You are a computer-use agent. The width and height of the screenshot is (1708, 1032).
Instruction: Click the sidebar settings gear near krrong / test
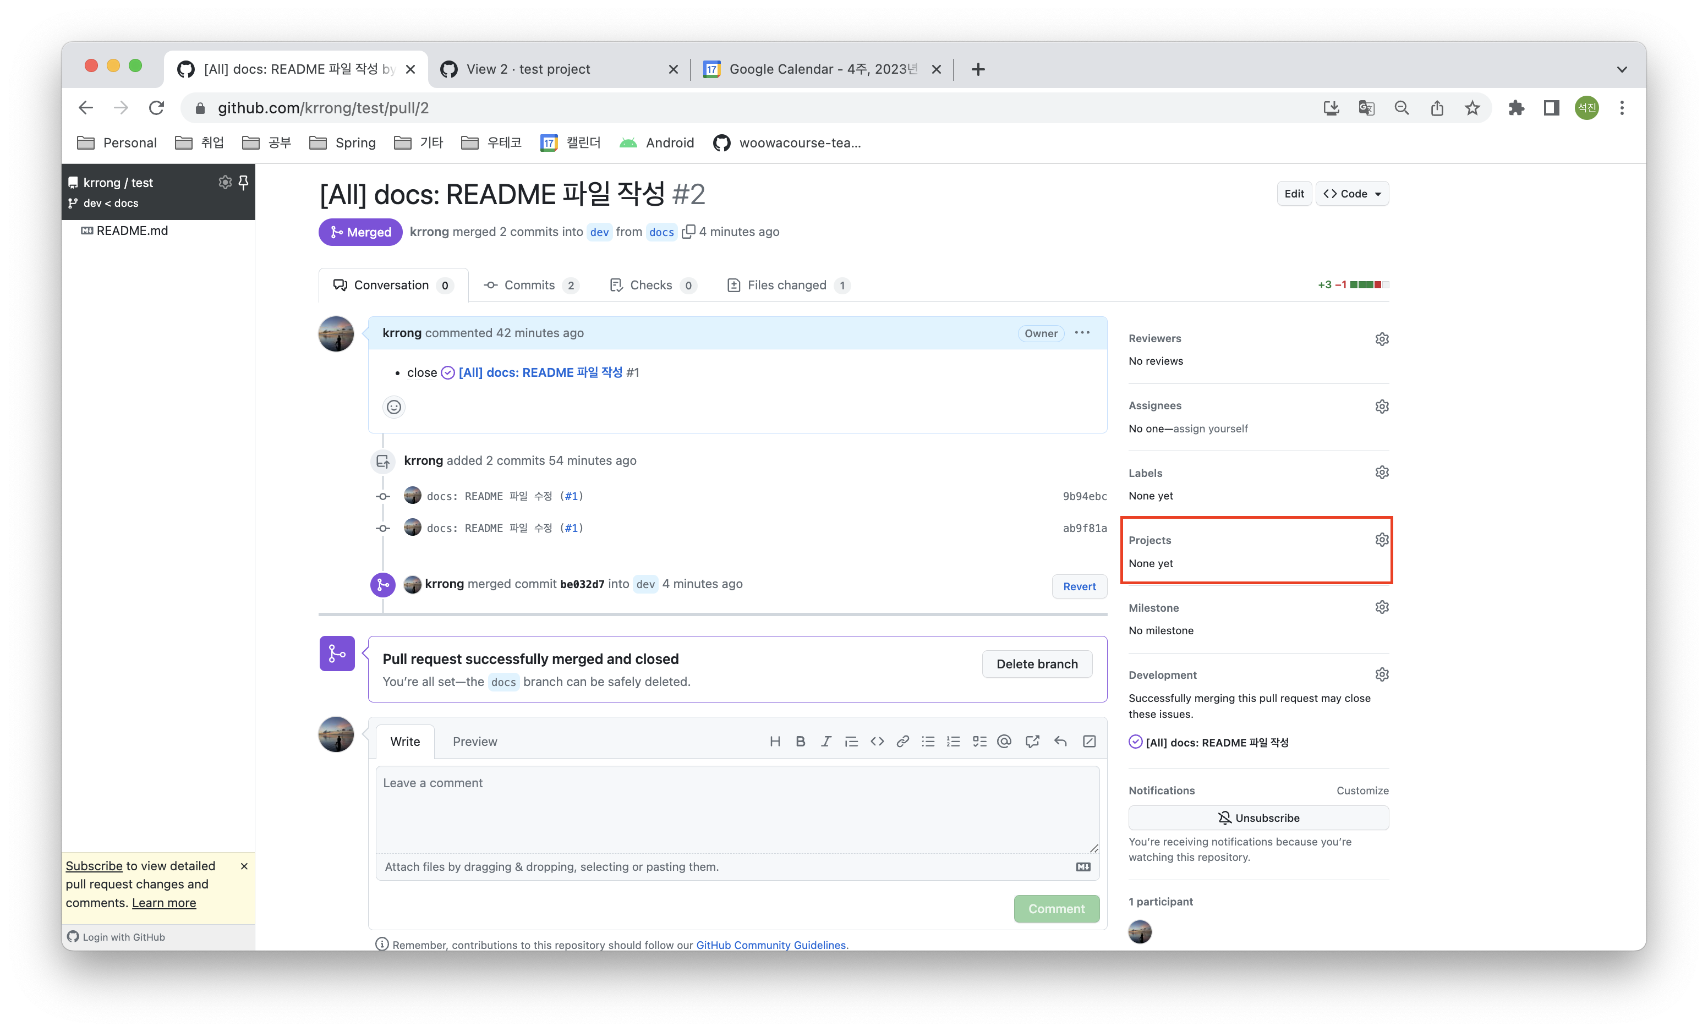225,182
